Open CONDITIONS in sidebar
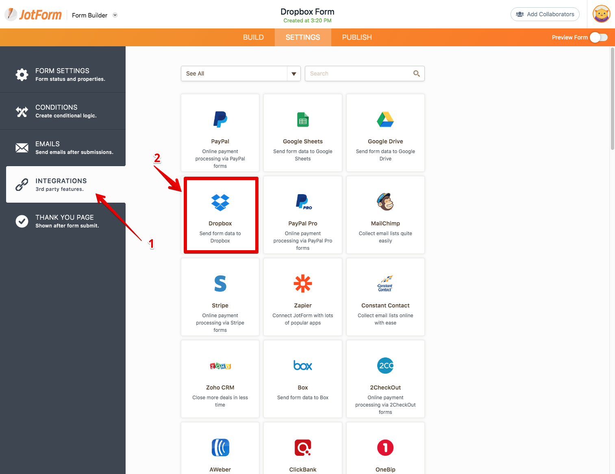 coord(63,111)
